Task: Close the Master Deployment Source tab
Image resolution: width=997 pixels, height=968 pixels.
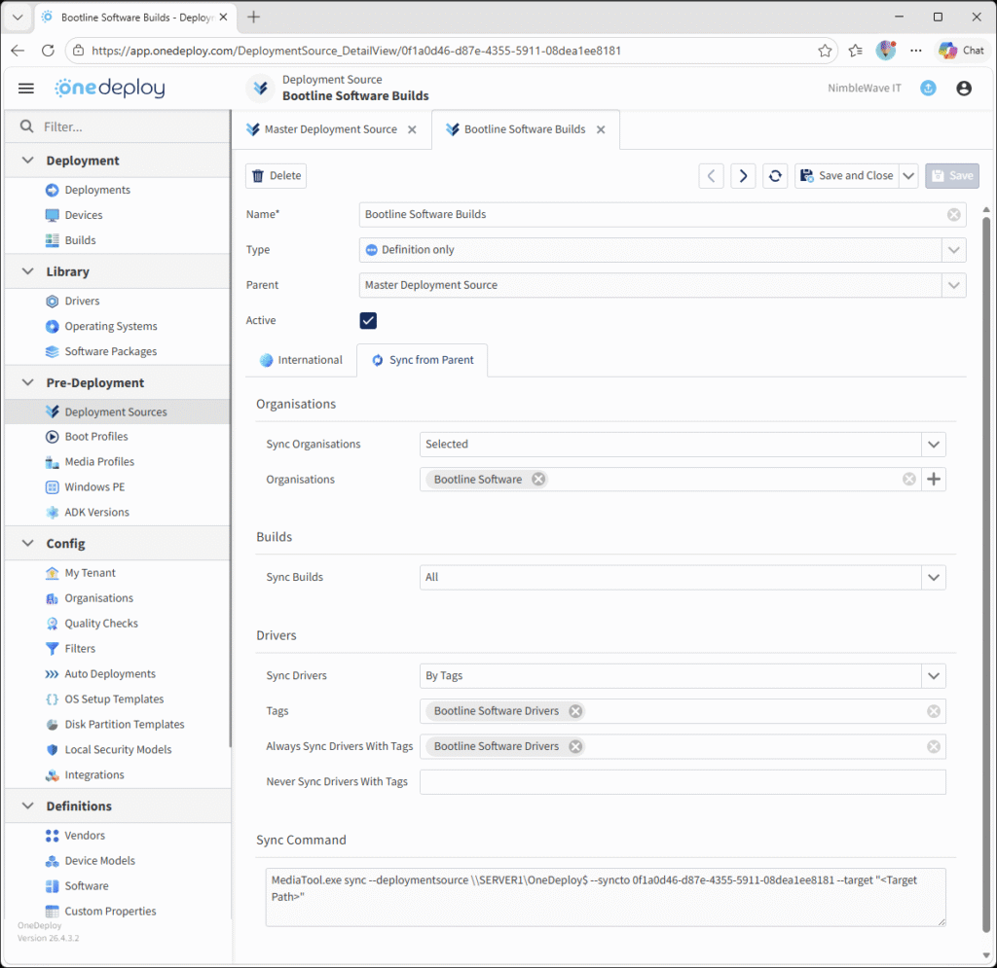Action: (x=412, y=129)
